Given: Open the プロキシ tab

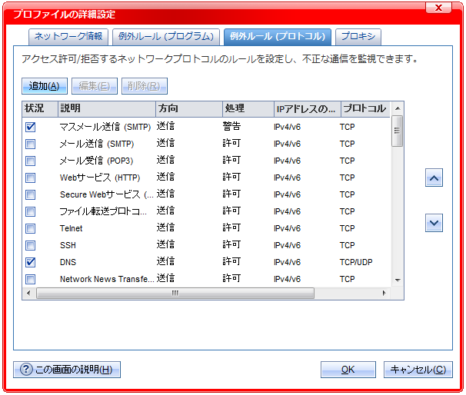Looking at the screenshot, I should pos(358,36).
